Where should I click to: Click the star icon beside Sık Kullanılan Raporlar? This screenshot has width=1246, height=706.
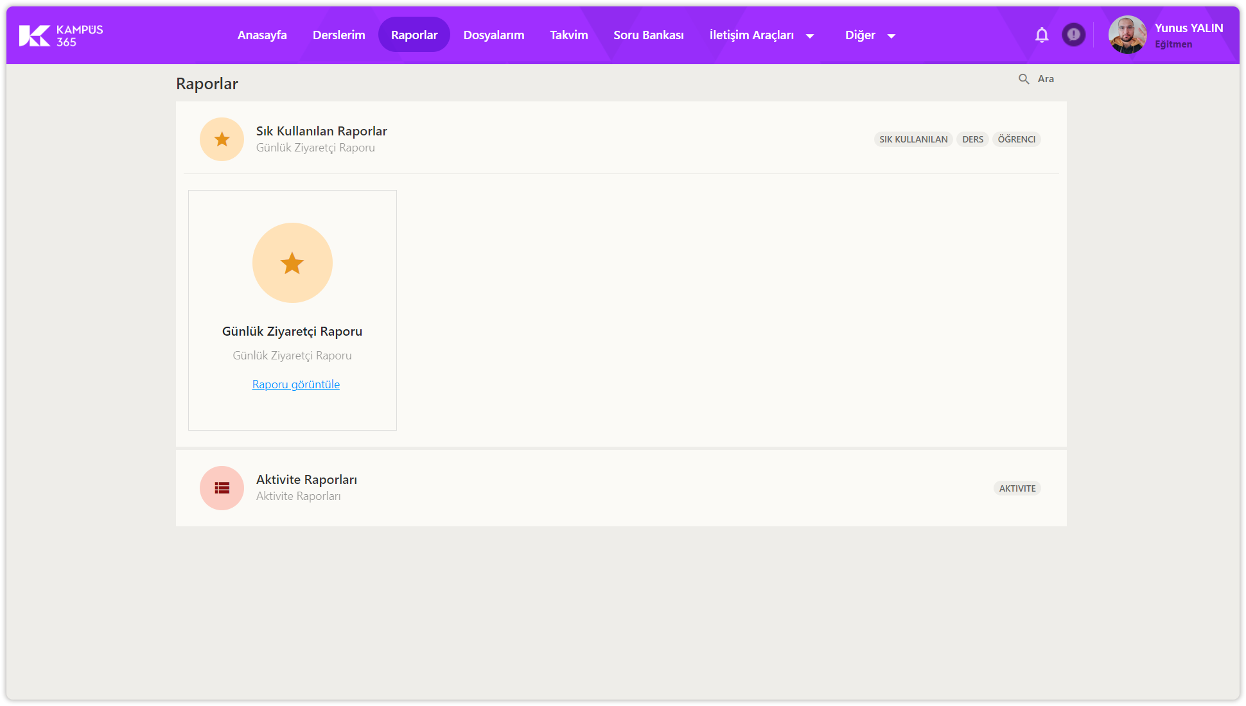[222, 139]
